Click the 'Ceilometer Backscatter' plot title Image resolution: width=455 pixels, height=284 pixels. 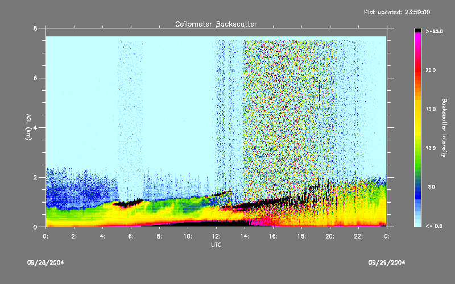(216, 24)
